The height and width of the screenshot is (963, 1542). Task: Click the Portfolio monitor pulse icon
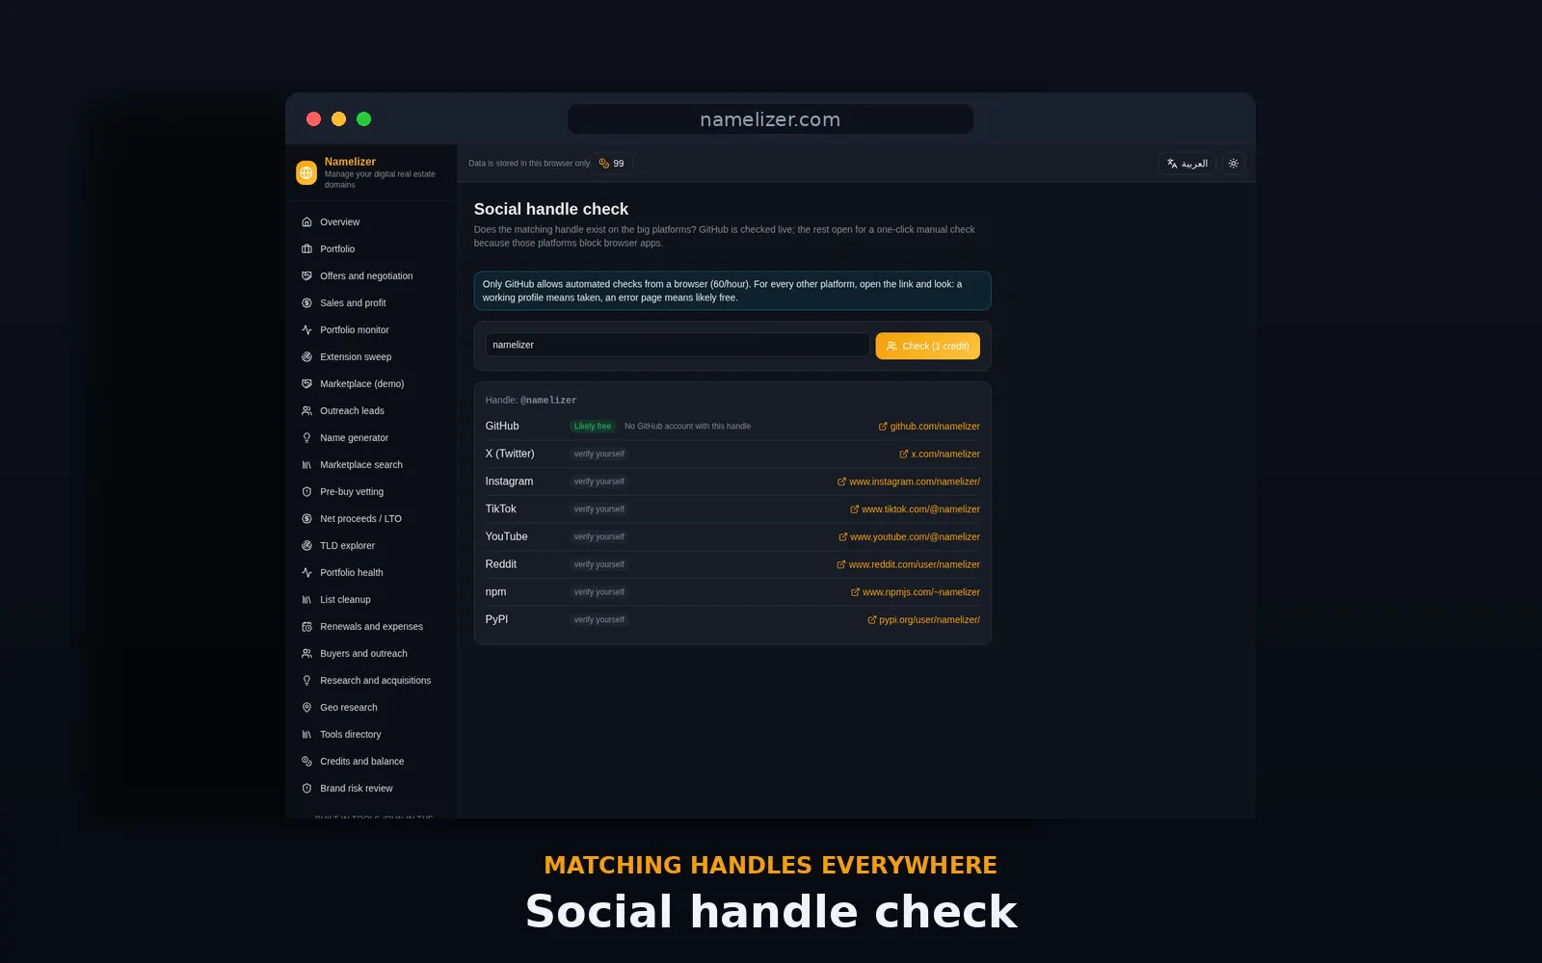click(x=306, y=330)
